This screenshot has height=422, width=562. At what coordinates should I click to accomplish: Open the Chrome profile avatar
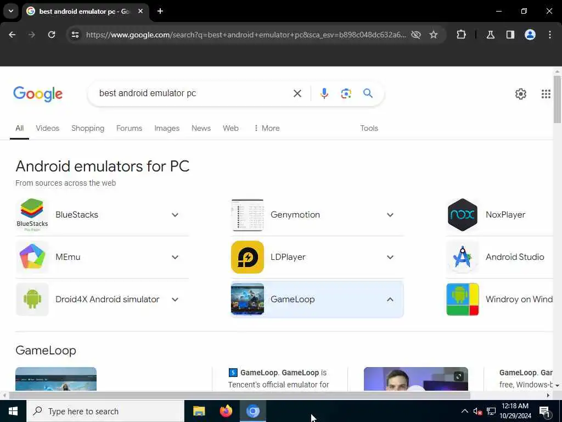point(530,35)
